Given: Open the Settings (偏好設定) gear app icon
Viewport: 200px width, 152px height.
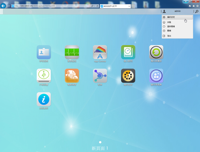Looking at the screenshot, I should click(x=128, y=76).
